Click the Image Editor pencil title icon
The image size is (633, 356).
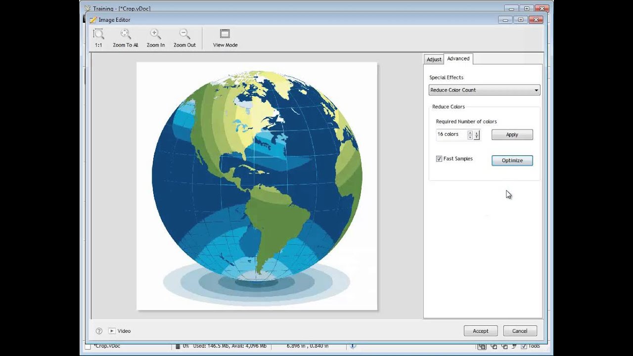coord(93,20)
